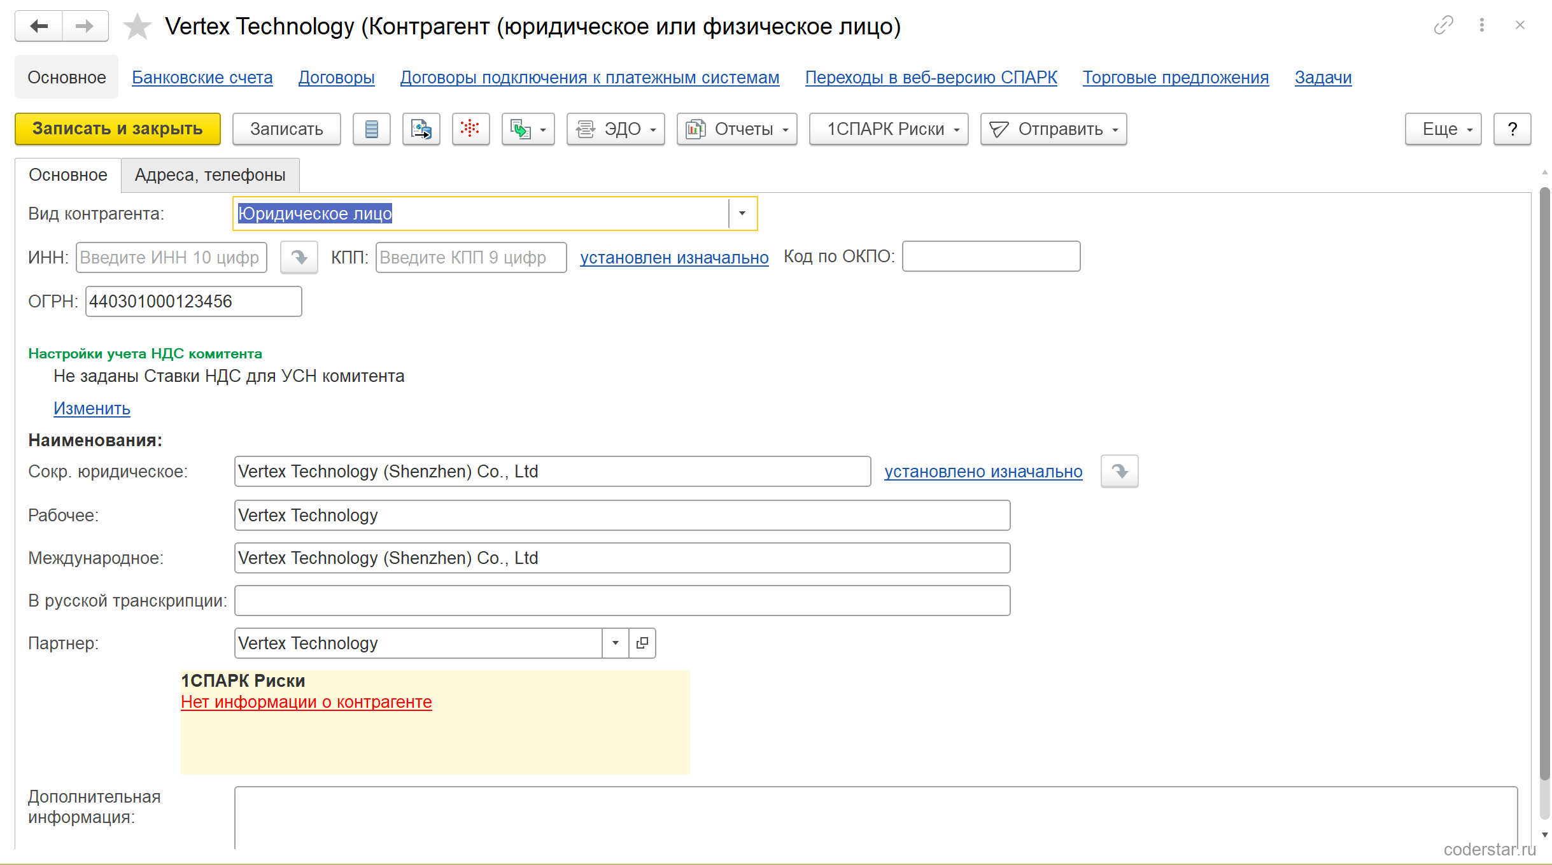
Task: Add Vertex Technology to favorites with star
Action: coord(137,27)
